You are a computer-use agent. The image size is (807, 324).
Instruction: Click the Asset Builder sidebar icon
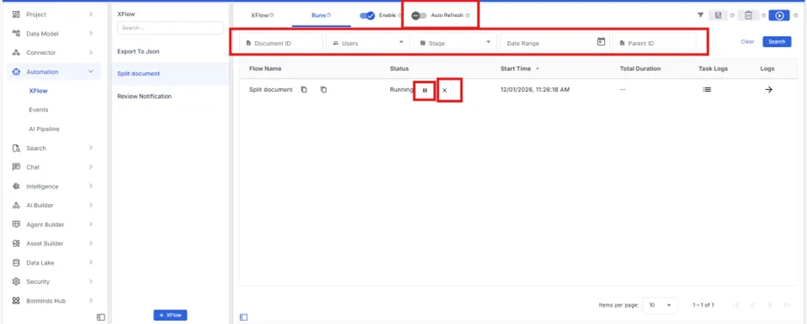pos(16,243)
